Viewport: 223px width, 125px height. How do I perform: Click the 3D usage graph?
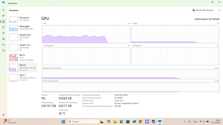point(86,34)
